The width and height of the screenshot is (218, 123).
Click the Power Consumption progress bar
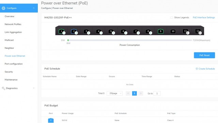tap(129, 40)
